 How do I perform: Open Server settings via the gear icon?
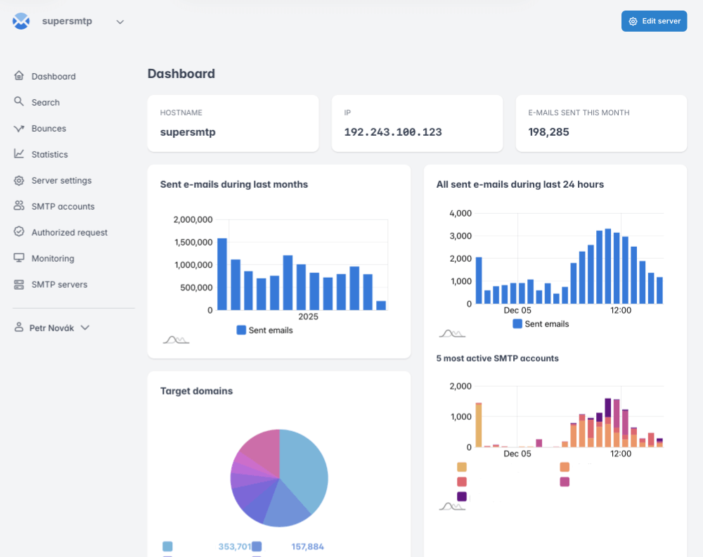pyautogui.click(x=19, y=180)
